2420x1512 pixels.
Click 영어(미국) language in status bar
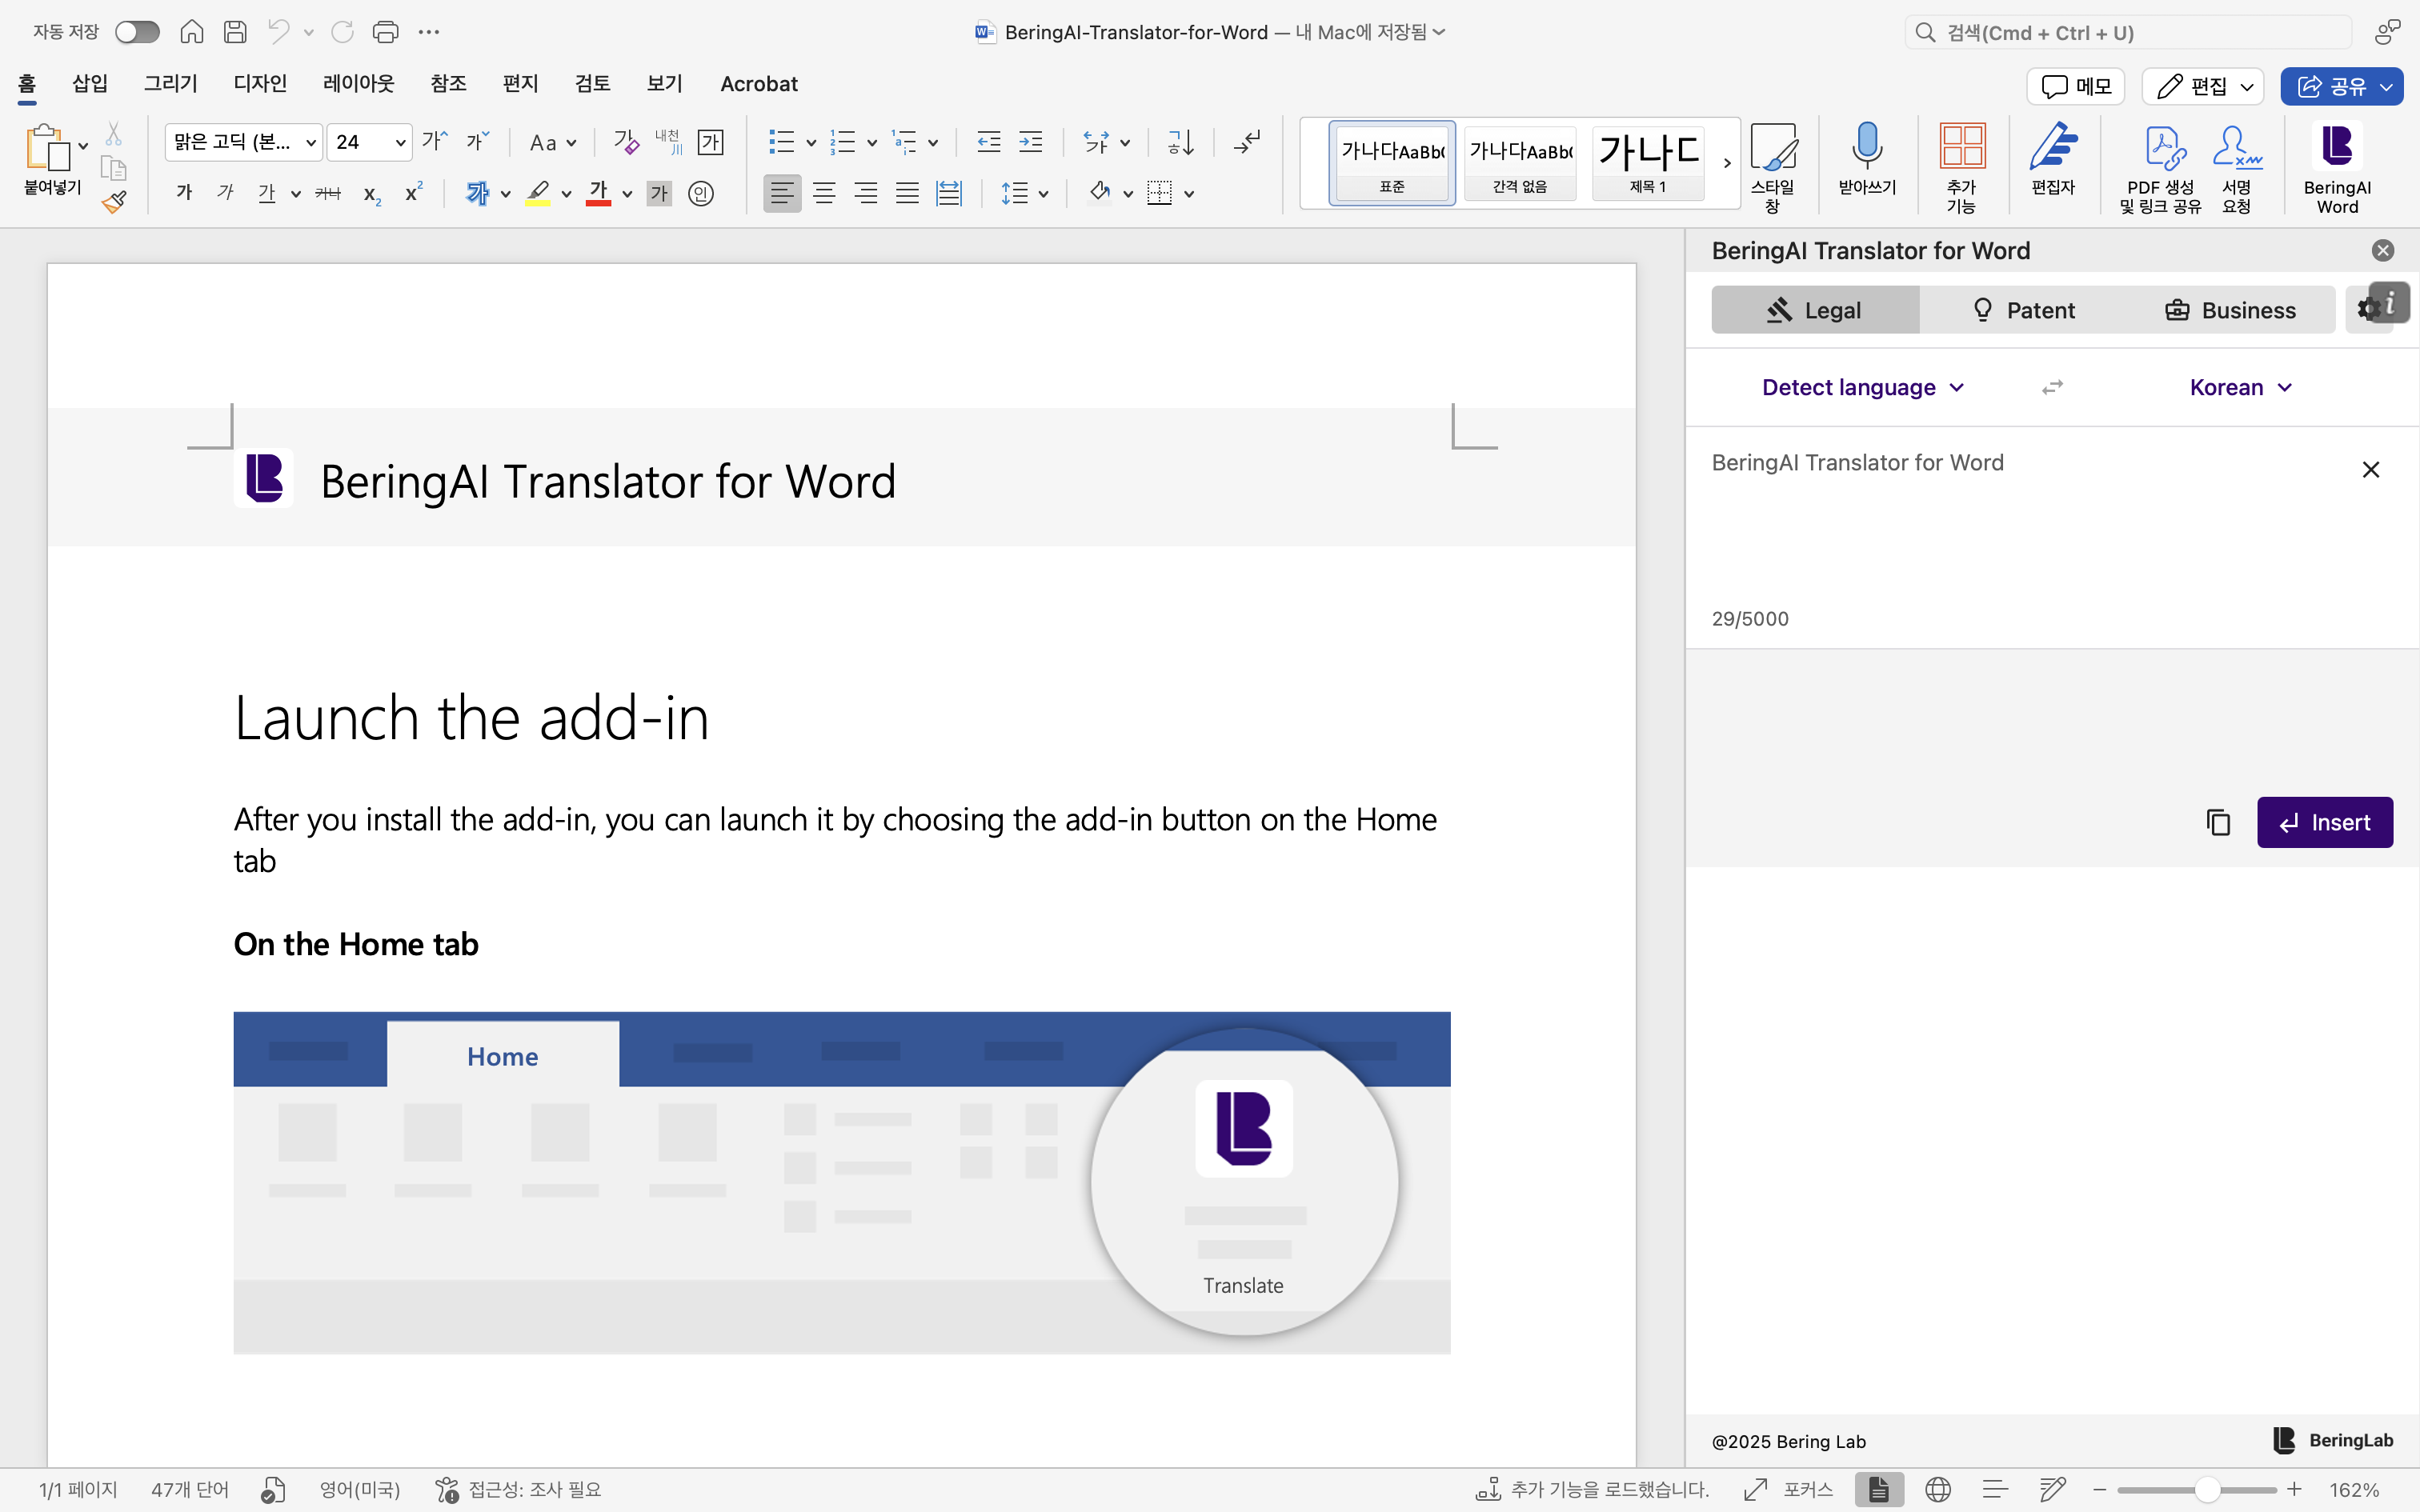359,1490
